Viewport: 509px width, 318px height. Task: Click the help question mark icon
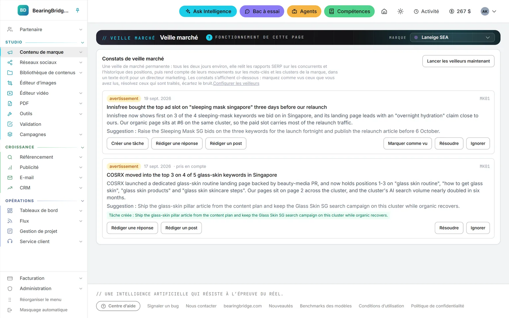click(x=209, y=37)
